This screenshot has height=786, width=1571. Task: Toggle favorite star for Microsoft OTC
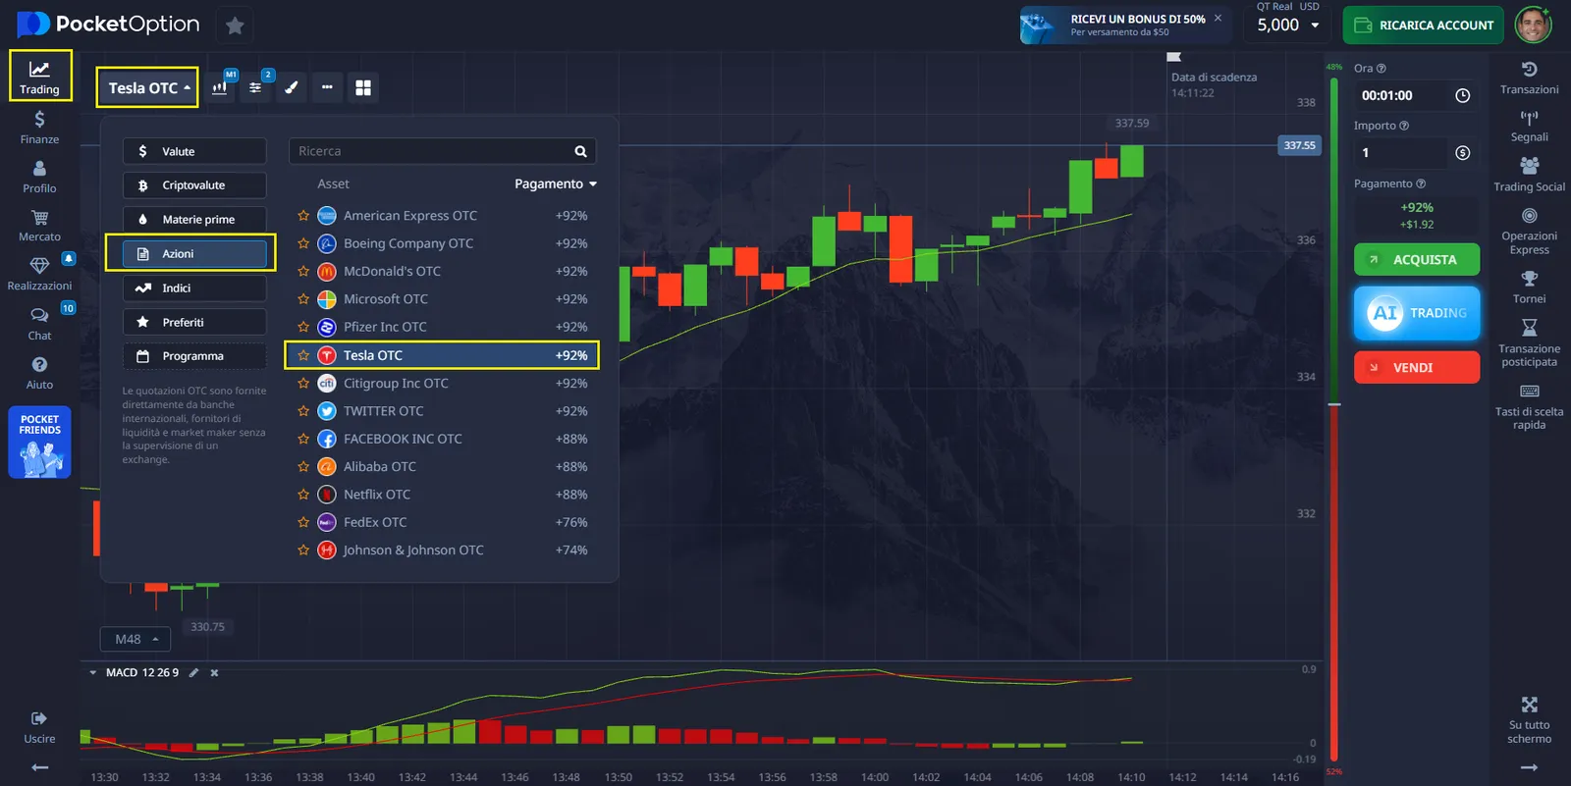(x=303, y=299)
